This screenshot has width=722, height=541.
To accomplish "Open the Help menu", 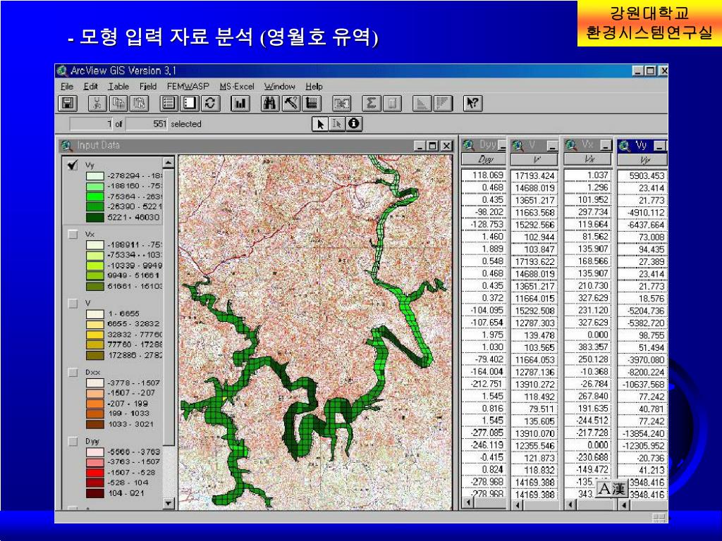I will pos(314,87).
